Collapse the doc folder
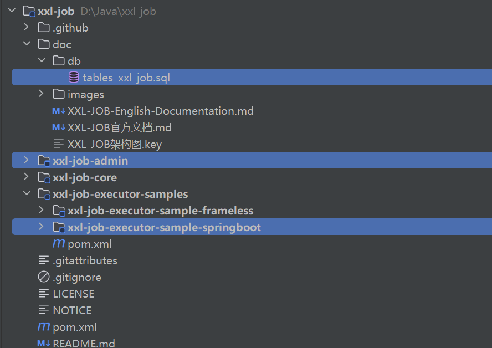The width and height of the screenshot is (492, 348). coord(27,44)
